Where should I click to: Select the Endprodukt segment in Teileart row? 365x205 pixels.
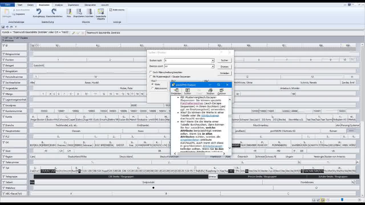tap(149, 182)
